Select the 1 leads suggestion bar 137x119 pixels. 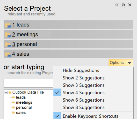(x=68, y=24)
